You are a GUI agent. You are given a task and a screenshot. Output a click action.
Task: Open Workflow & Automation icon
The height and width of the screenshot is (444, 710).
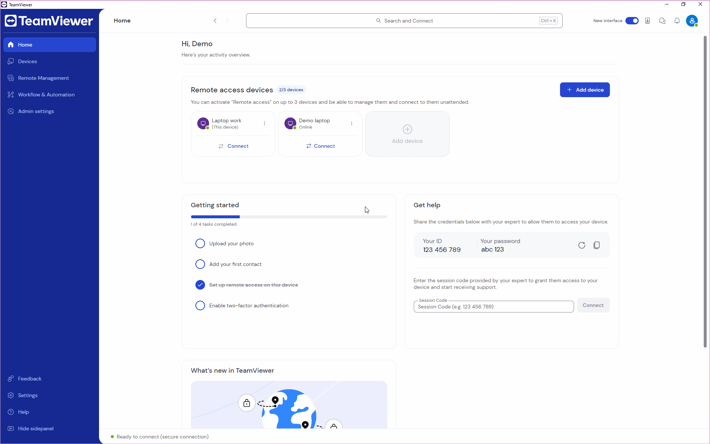click(11, 95)
